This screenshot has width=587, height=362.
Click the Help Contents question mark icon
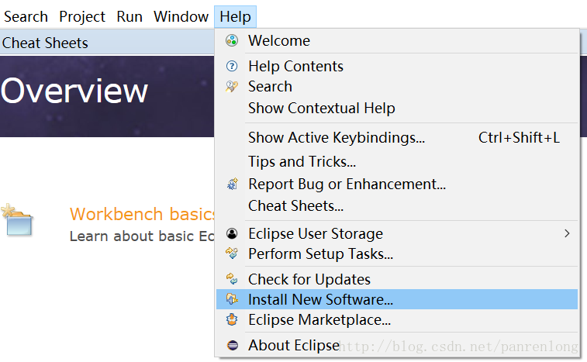tap(232, 66)
